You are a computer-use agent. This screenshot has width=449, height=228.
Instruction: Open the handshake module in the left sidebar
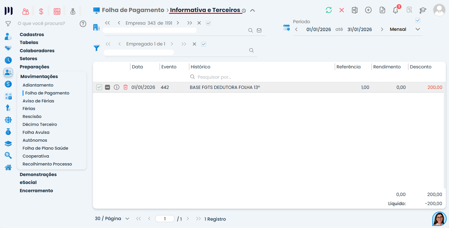tap(8, 48)
